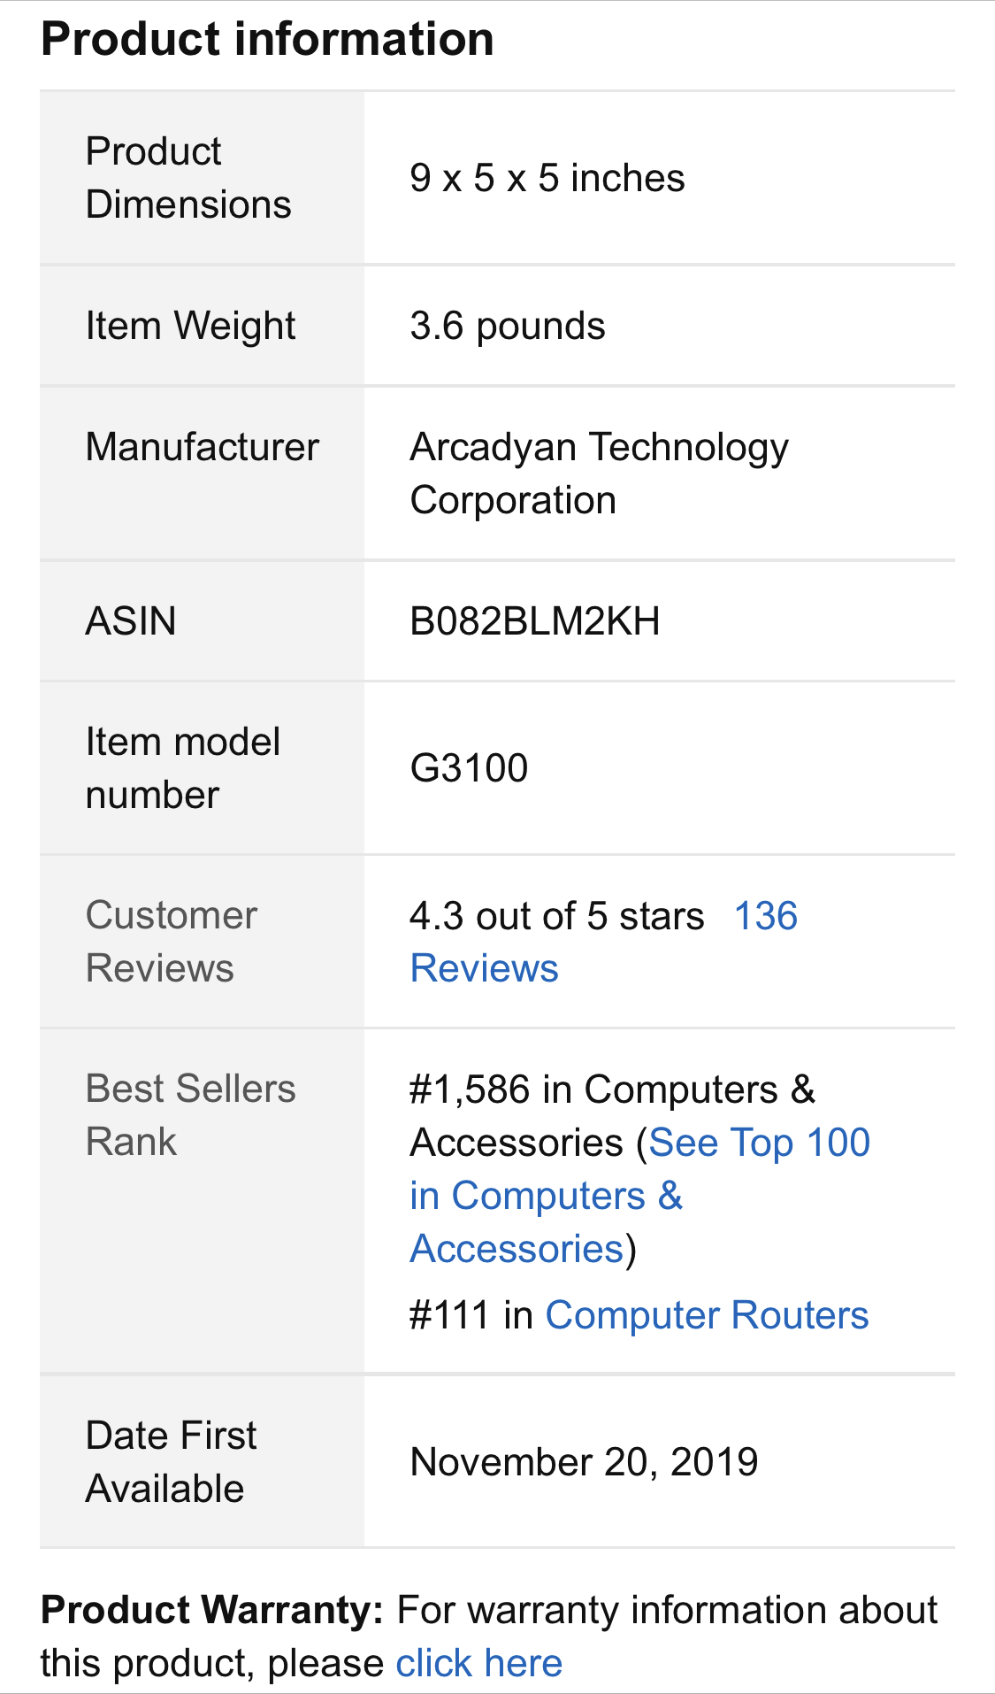
Task: Select Arcadyan Technology Corporation text
Action: [598, 474]
